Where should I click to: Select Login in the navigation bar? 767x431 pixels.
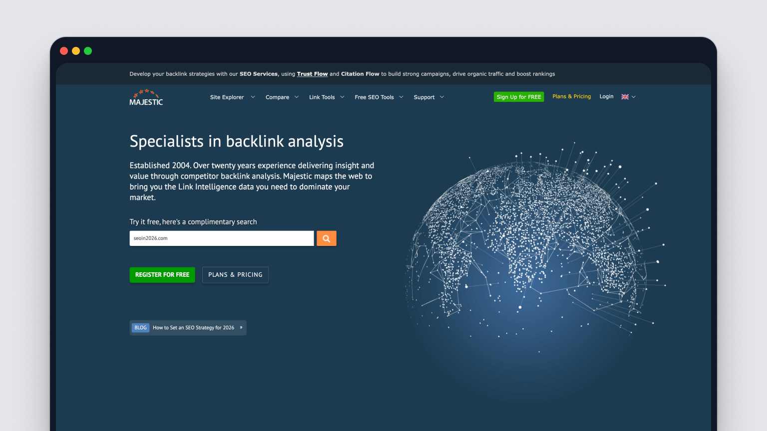606,96
